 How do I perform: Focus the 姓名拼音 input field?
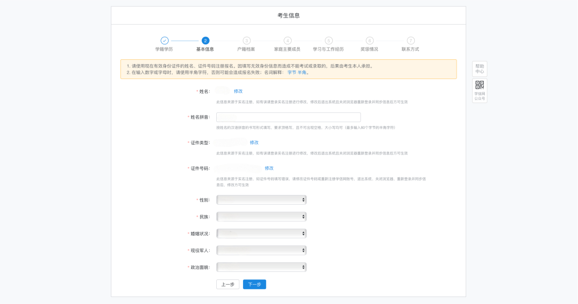pos(288,117)
